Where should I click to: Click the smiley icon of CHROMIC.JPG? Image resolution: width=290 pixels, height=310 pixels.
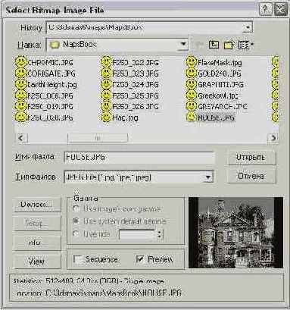pyautogui.click(x=20, y=62)
